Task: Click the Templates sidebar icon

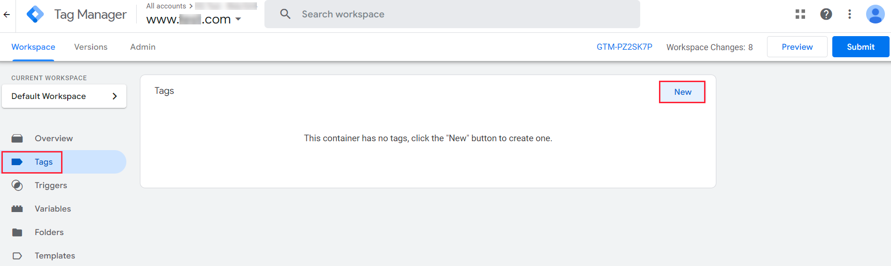Action: pyautogui.click(x=17, y=256)
